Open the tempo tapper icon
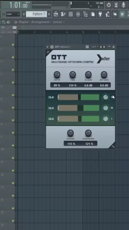 pos(108,14)
